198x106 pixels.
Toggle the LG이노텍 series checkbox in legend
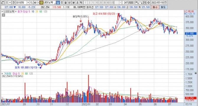pyautogui.click(x=2, y=11)
